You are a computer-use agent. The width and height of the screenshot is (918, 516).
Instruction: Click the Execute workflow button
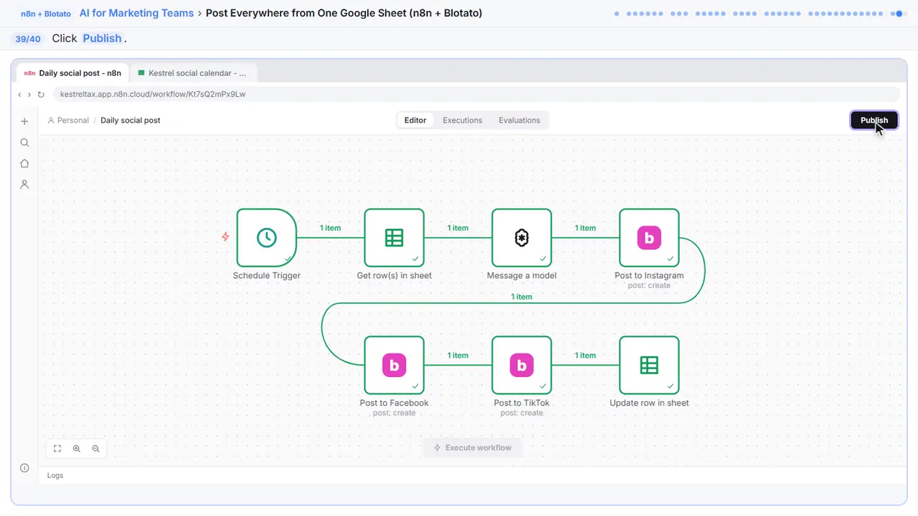[473, 448]
